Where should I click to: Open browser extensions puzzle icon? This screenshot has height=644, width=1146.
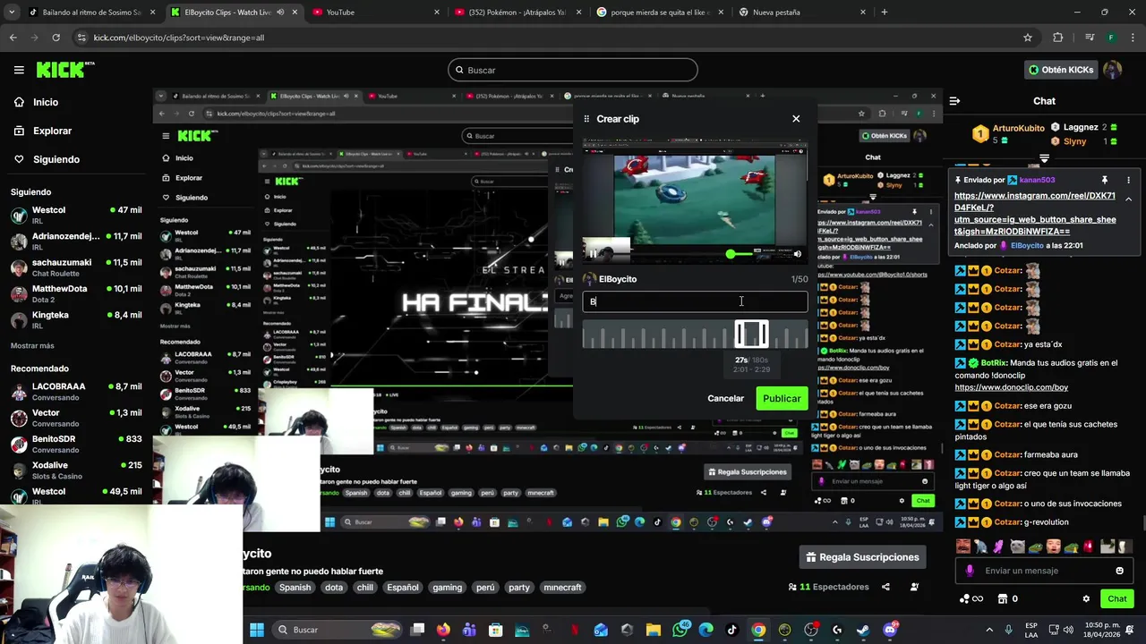(1058, 38)
